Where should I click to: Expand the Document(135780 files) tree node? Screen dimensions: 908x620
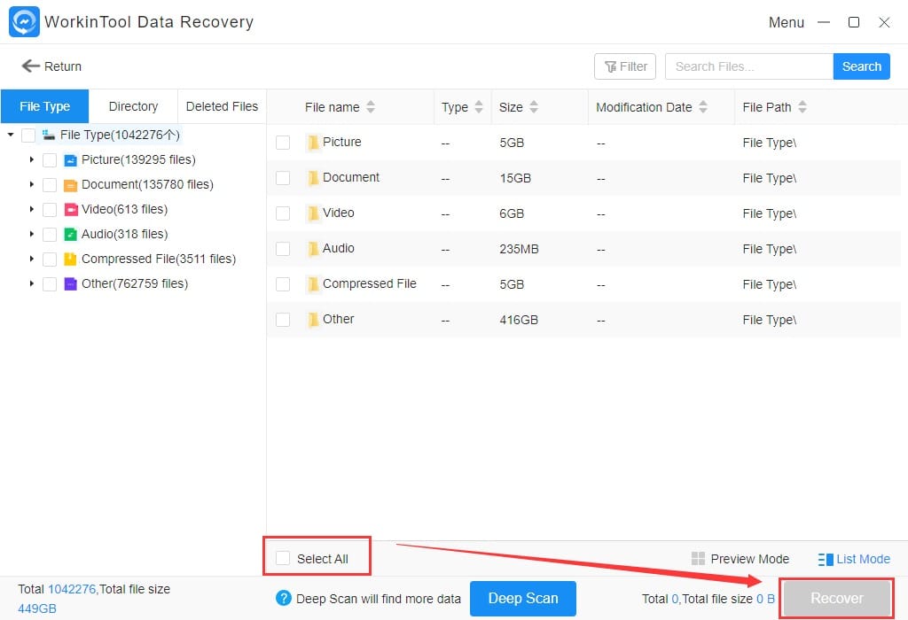pos(32,185)
